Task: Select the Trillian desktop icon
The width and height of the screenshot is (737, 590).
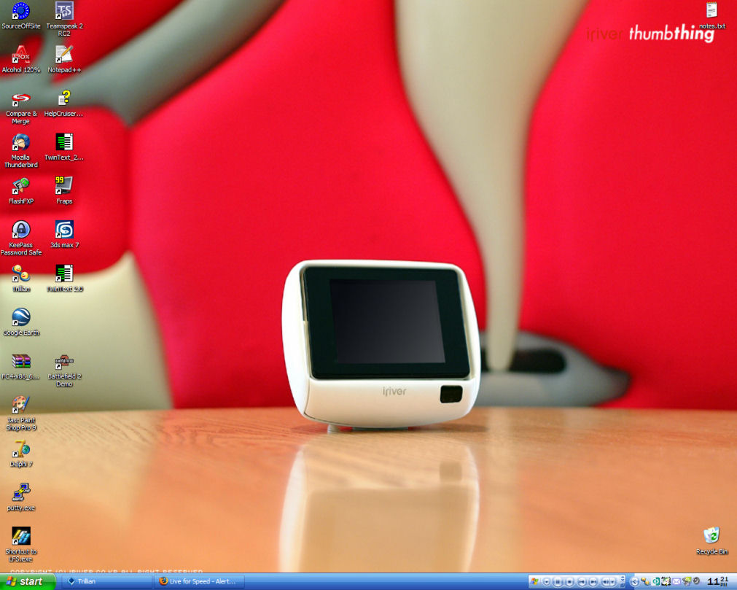Action: click(20, 279)
